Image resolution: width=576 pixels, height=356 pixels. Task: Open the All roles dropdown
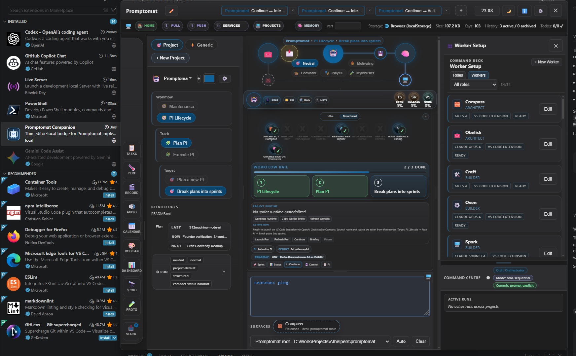[x=473, y=84]
